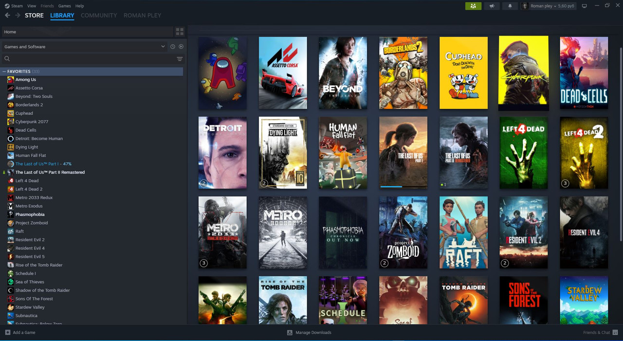Switch to Big Picture mode via the monitor icon

tap(585, 6)
